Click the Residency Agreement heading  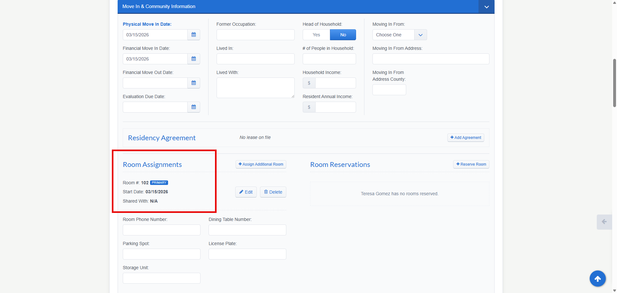tap(162, 138)
